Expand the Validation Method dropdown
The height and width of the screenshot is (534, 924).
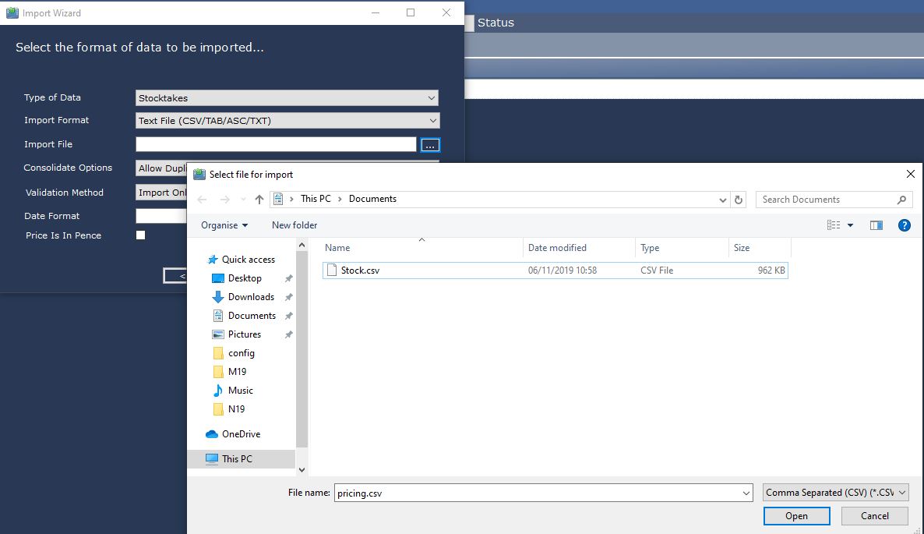tap(160, 192)
